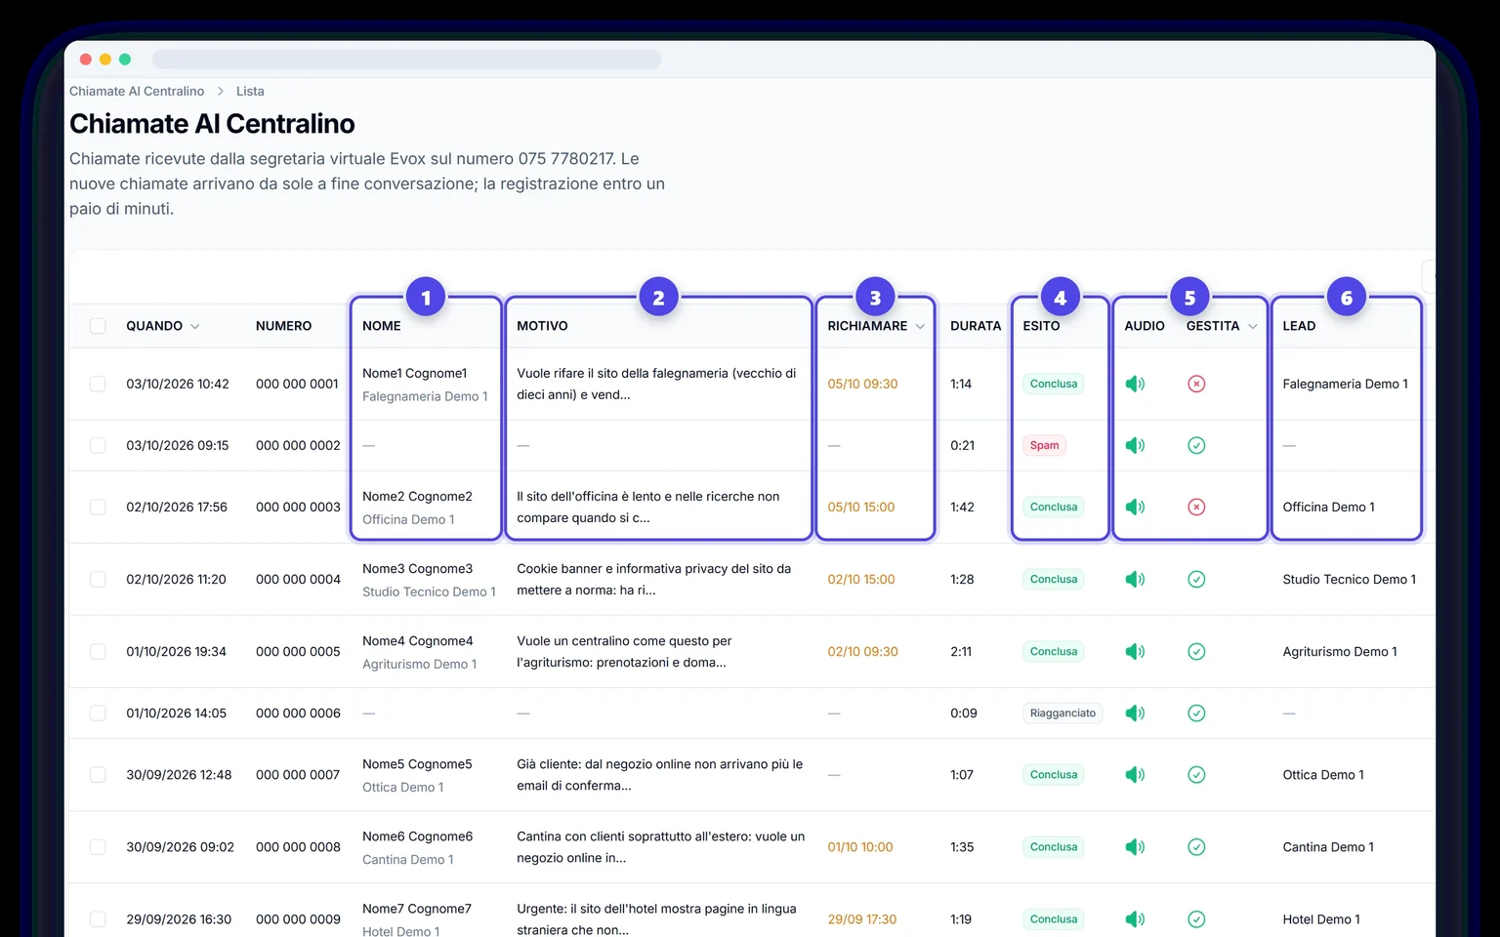Image resolution: width=1500 pixels, height=937 pixels.
Task: Click motivo text about cookie banner
Action: [654, 579]
